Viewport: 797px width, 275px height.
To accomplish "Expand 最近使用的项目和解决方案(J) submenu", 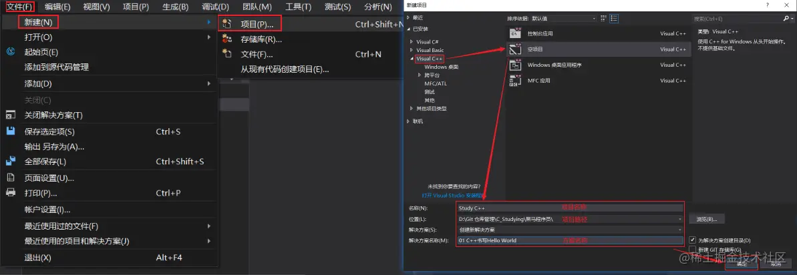I will [110, 240].
